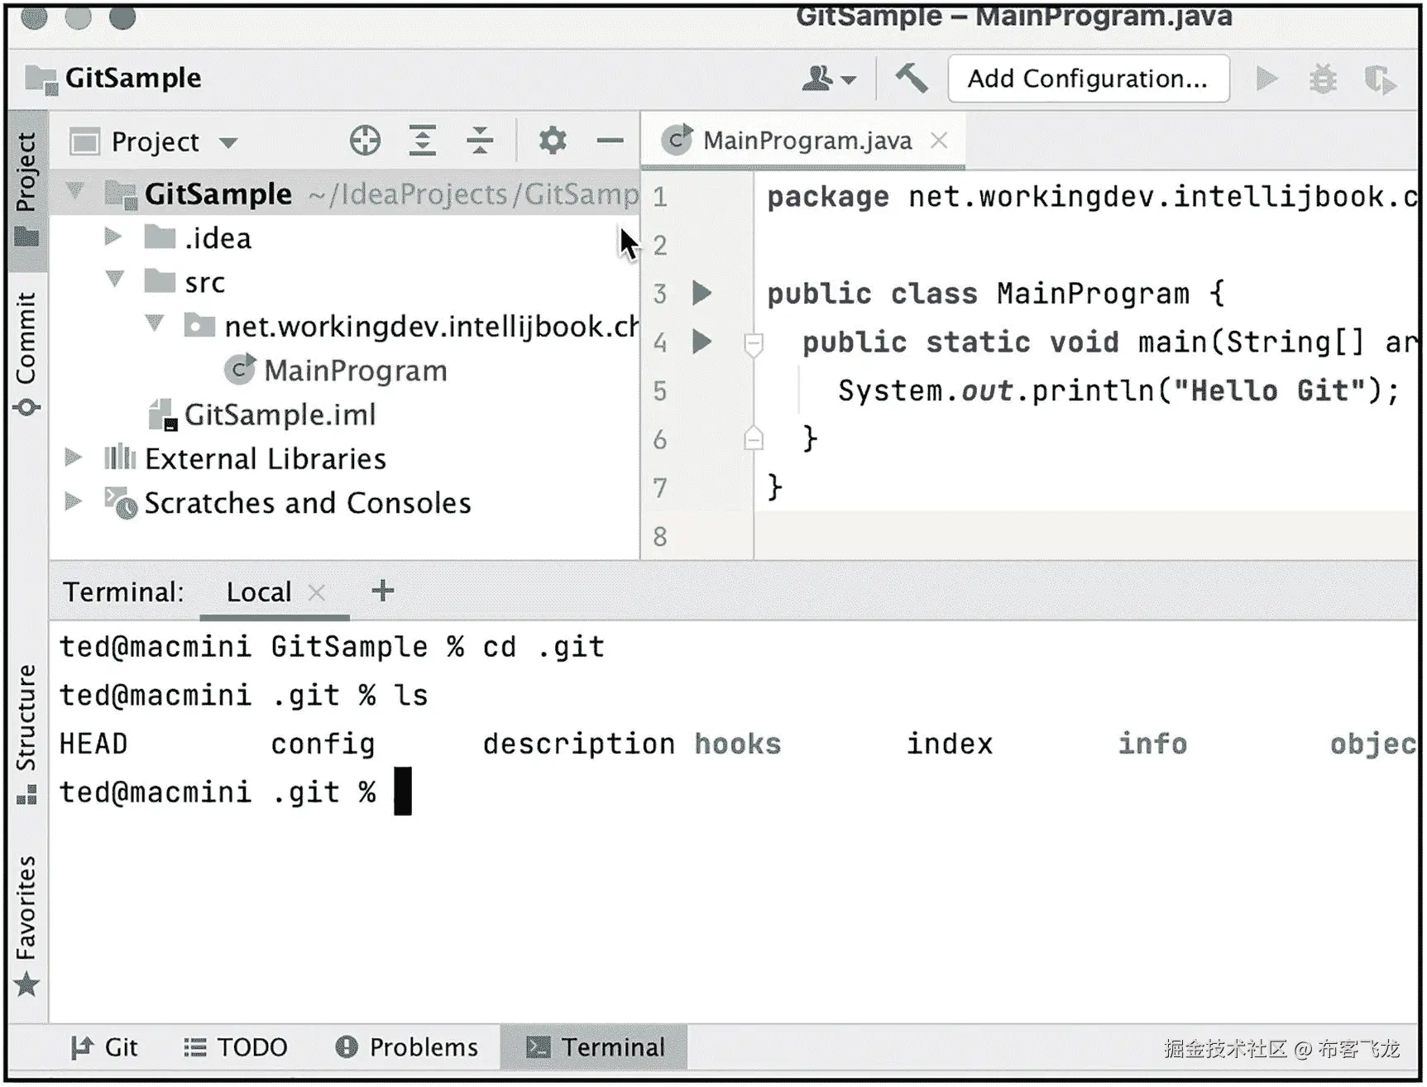Screen dimensions: 1427x1087
Task: Click Select Opened File target icon
Action: tap(365, 141)
